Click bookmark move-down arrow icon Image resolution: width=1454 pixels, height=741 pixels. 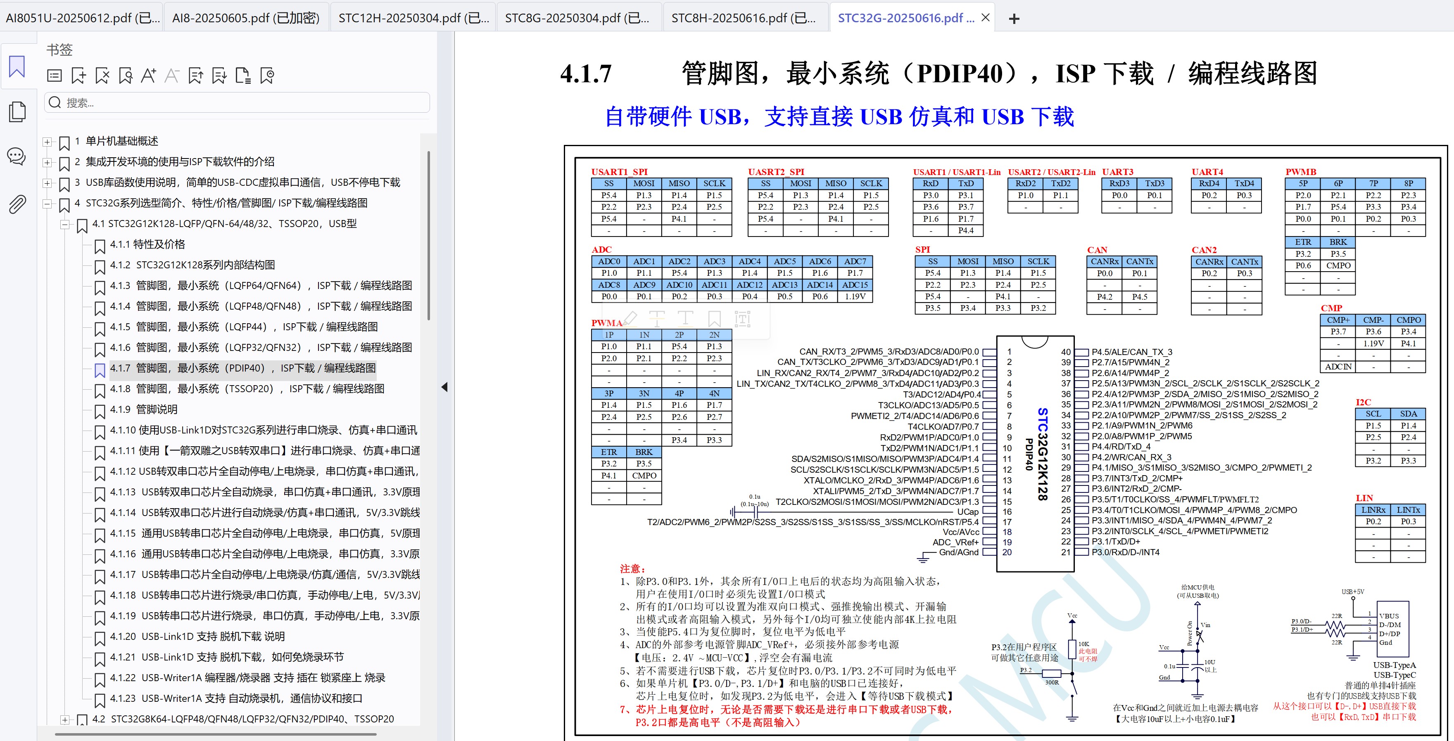coord(219,76)
